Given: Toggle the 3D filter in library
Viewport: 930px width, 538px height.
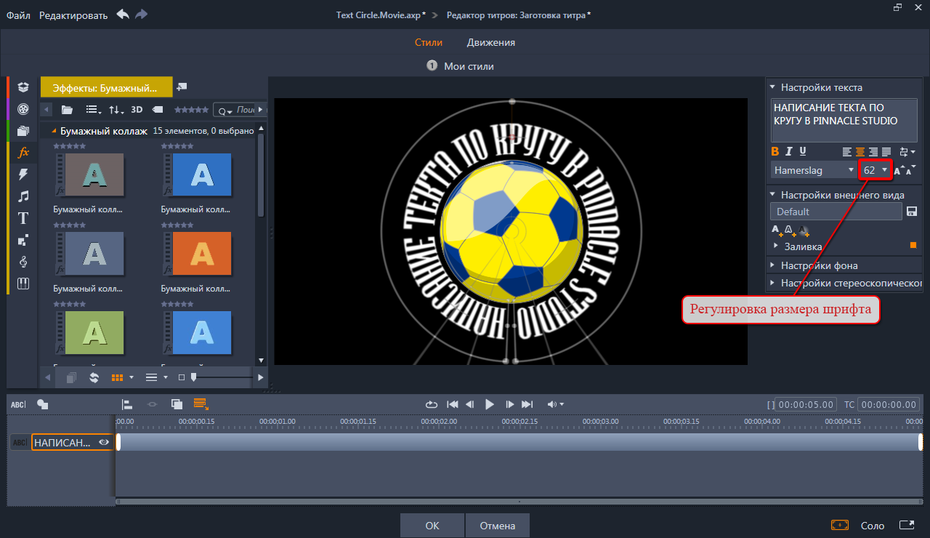Looking at the screenshot, I should tap(137, 110).
